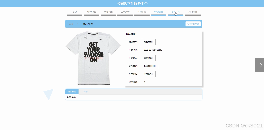Screen dimensions: 264x130
Task: Click the 物品描述1 description text
Action: tap(71, 97)
